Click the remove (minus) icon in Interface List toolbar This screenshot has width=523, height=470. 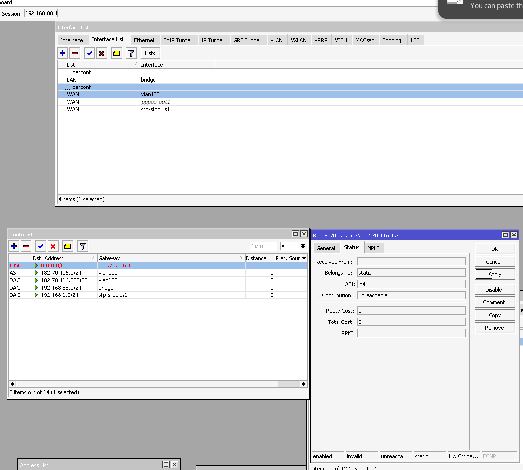pos(75,53)
